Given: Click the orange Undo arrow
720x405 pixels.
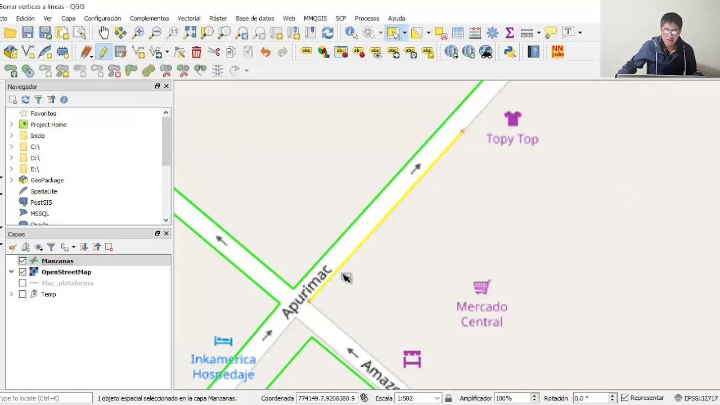Looking at the screenshot, I should click(265, 52).
